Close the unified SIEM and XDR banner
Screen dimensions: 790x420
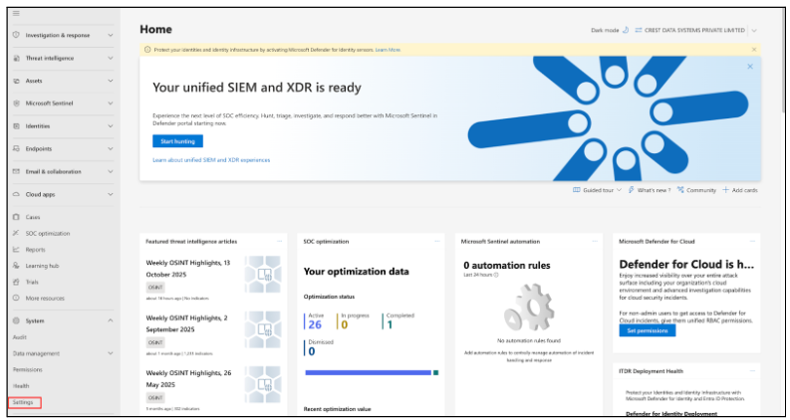[x=750, y=67]
